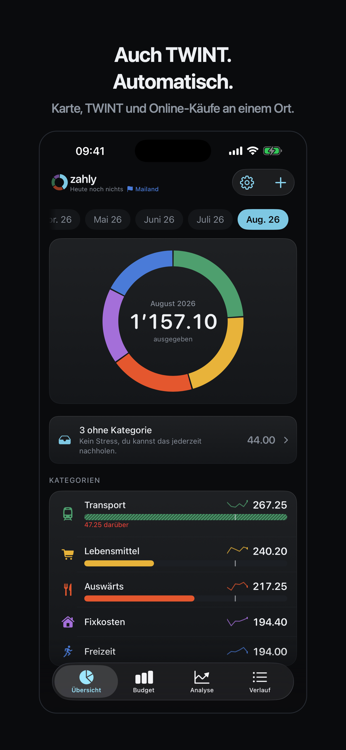Image resolution: width=346 pixels, height=750 pixels.
Task: Tap the Transport sparkline trend icon
Action: click(x=237, y=504)
